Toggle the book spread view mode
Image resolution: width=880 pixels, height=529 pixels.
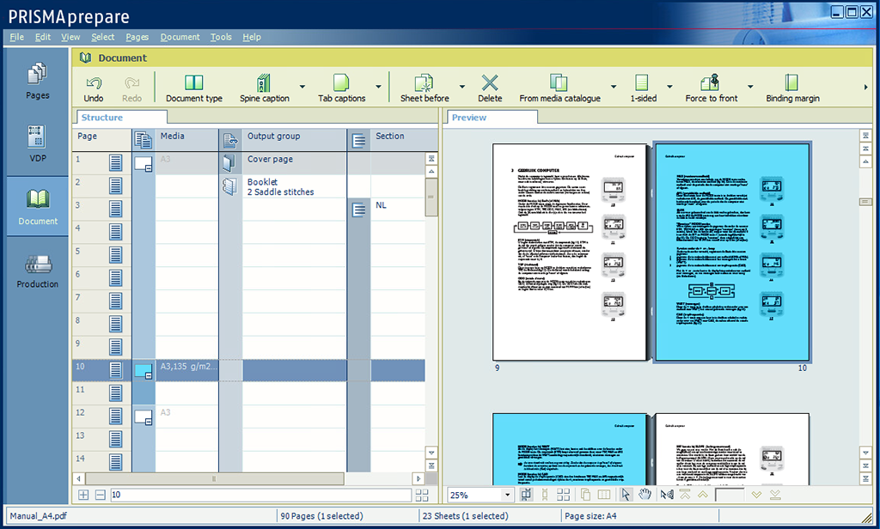click(x=527, y=494)
